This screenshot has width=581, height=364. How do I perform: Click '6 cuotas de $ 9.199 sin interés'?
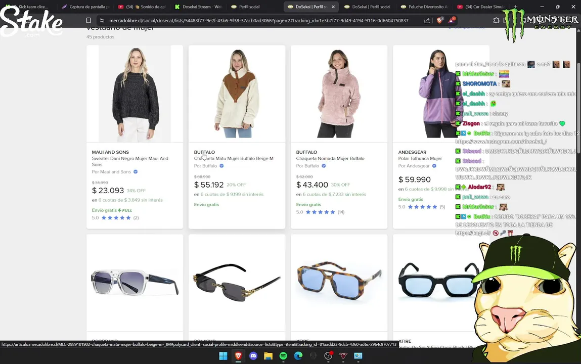pos(232,195)
